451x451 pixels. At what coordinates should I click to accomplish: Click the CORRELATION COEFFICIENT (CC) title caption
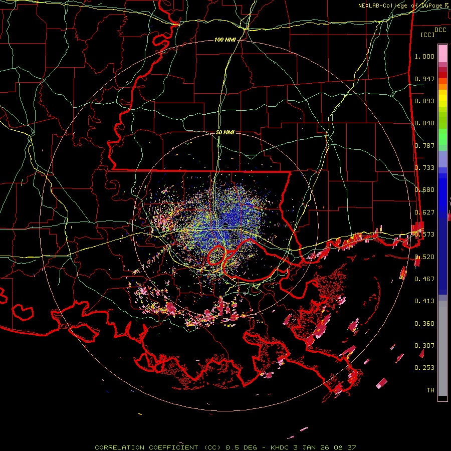[158, 447]
